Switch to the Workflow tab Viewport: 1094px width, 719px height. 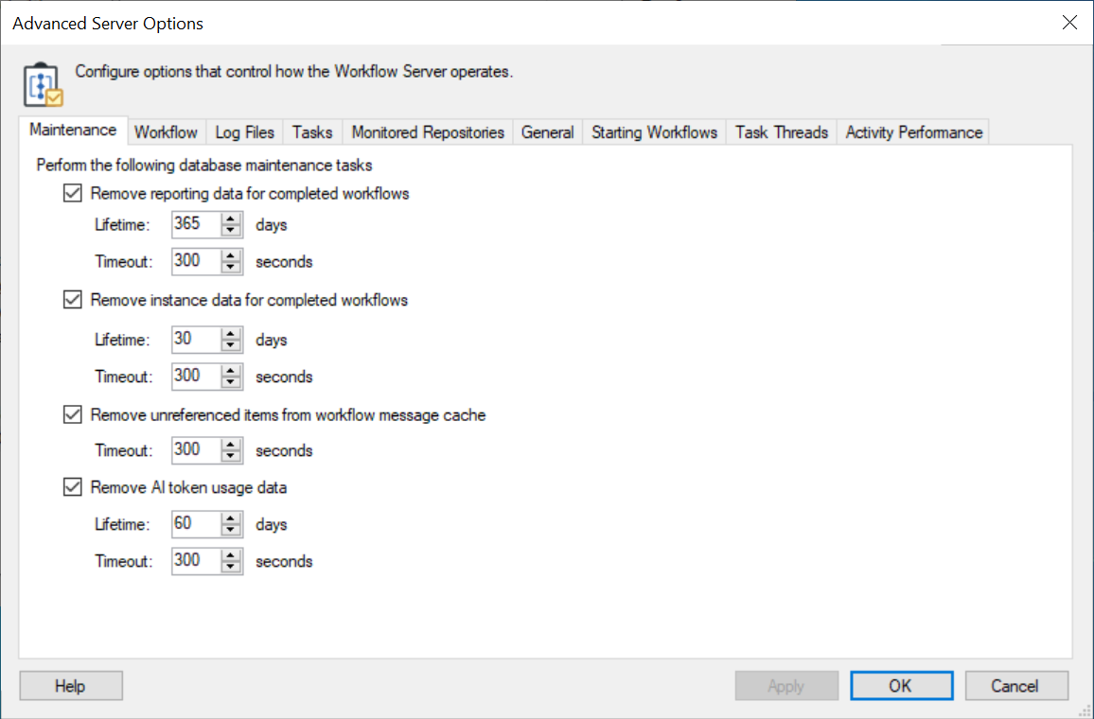[166, 132]
